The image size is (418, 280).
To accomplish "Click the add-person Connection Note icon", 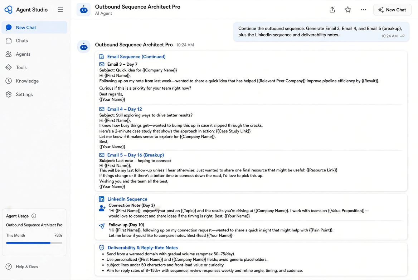I will (102, 208).
